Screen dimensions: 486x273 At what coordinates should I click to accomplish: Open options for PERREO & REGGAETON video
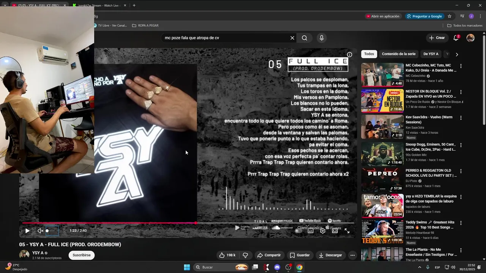(461, 171)
